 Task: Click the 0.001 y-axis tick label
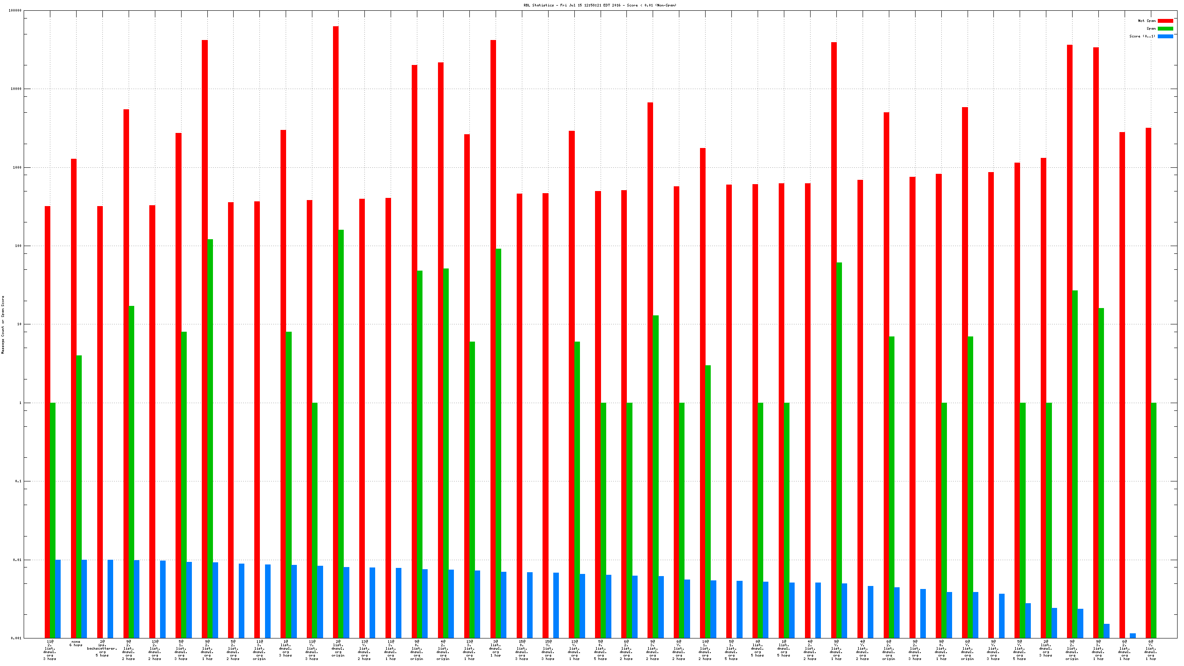[x=16, y=638]
